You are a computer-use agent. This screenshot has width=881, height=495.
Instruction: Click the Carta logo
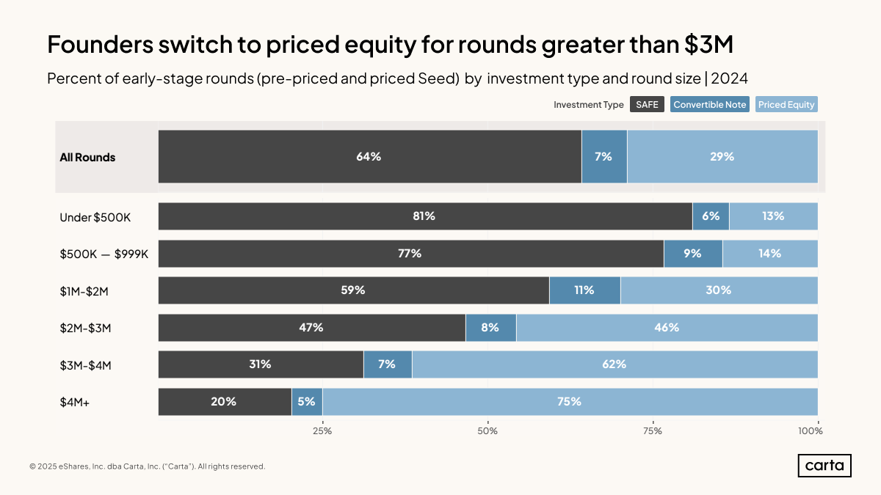pos(824,466)
